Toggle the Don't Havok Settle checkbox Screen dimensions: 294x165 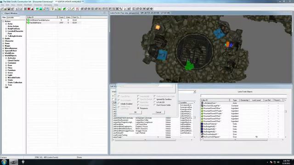pyautogui.click(x=155, y=105)
